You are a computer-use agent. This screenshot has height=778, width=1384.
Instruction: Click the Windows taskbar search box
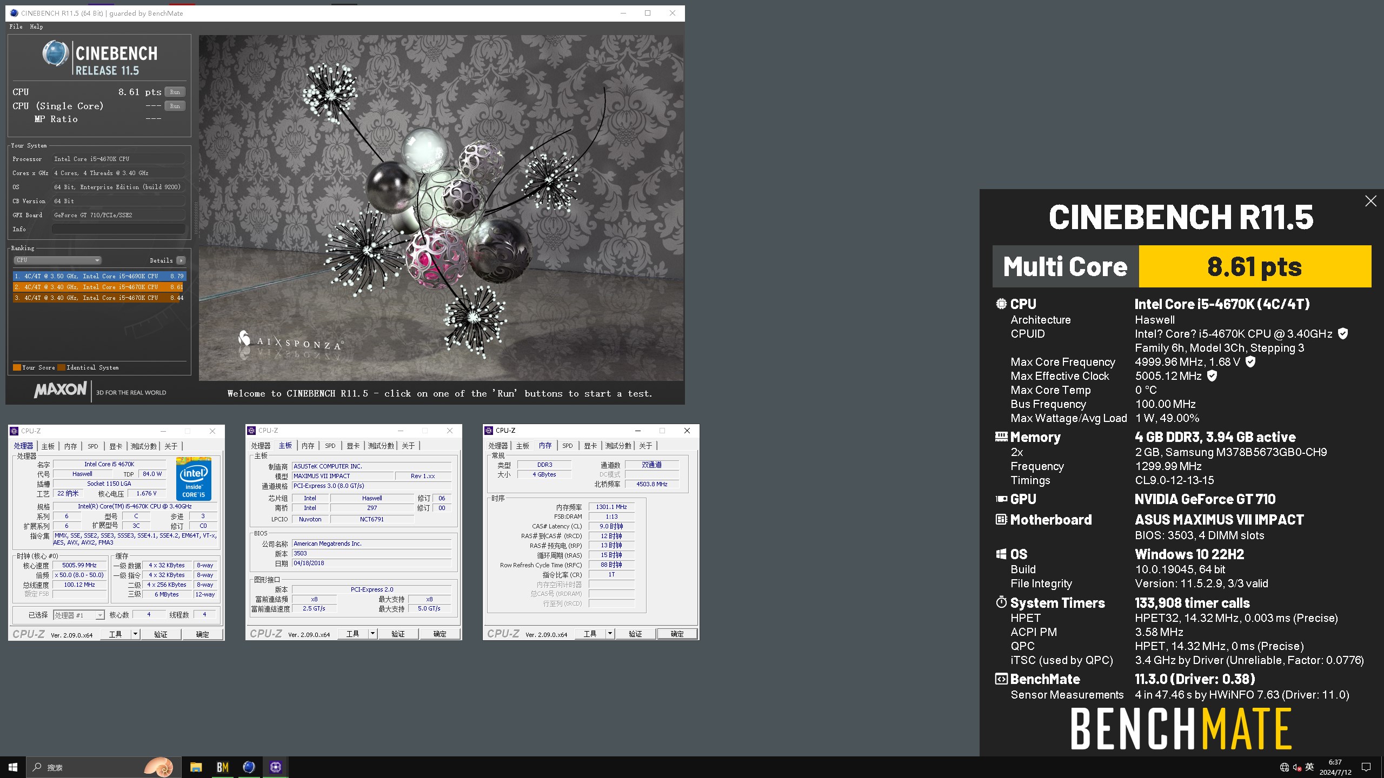103,767
